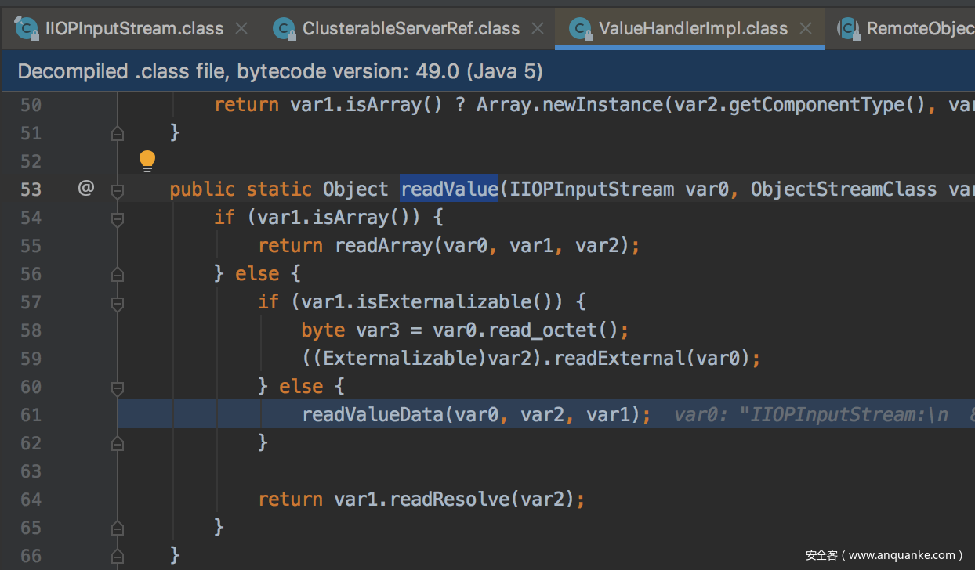975x570 pixels.
Task: Click the @ gutter marker on line 53
Action: (x=85, y=189)
